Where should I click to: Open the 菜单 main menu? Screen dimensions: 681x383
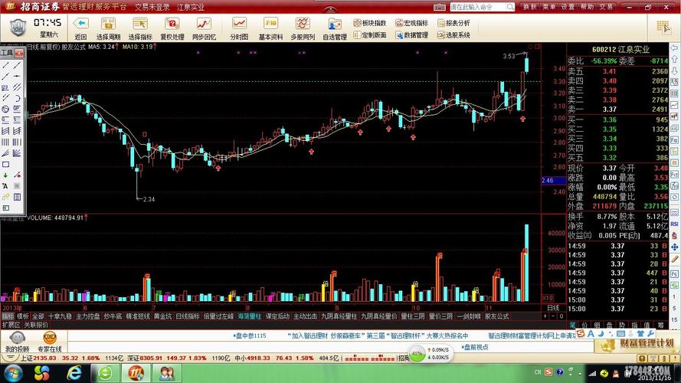pos(548,7)
